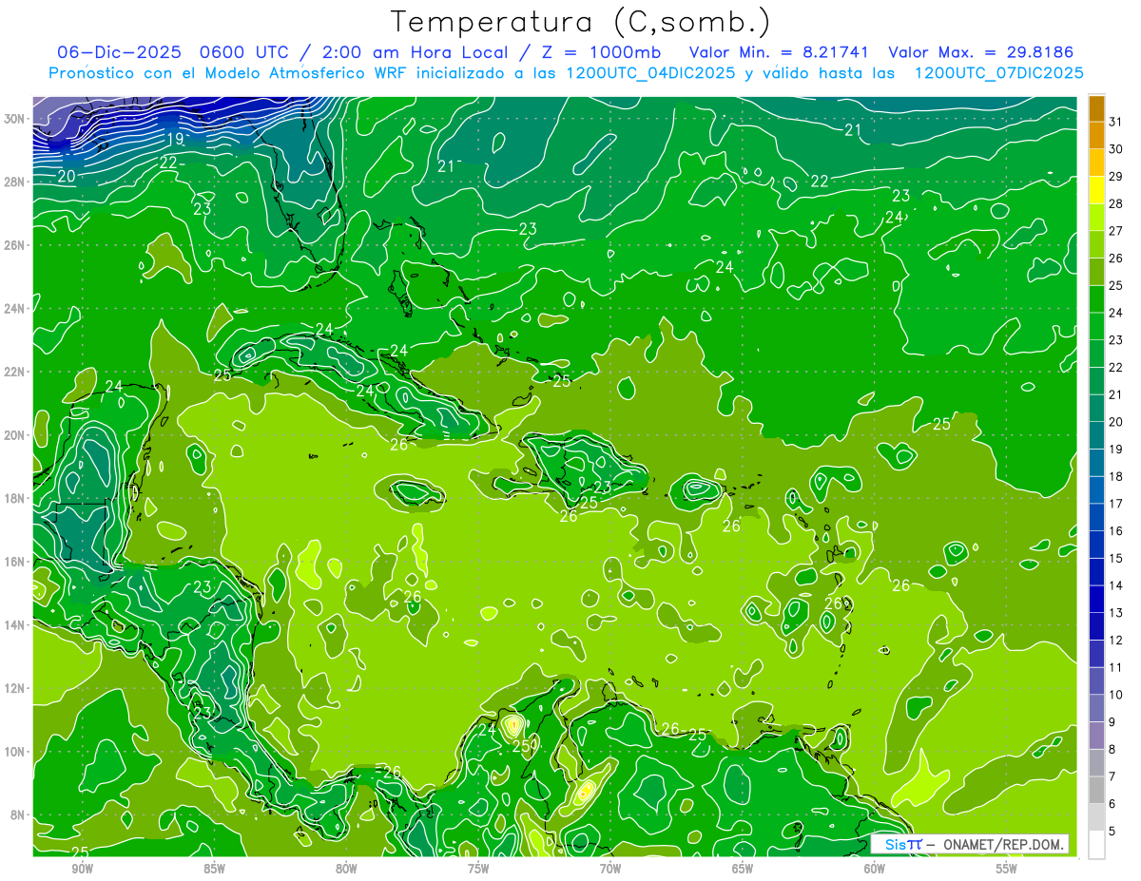
Task: Click the '55W' longitude axis label
Action: [x=1007, y=869]
